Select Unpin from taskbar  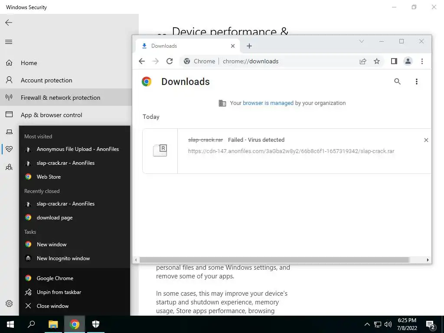75,292
